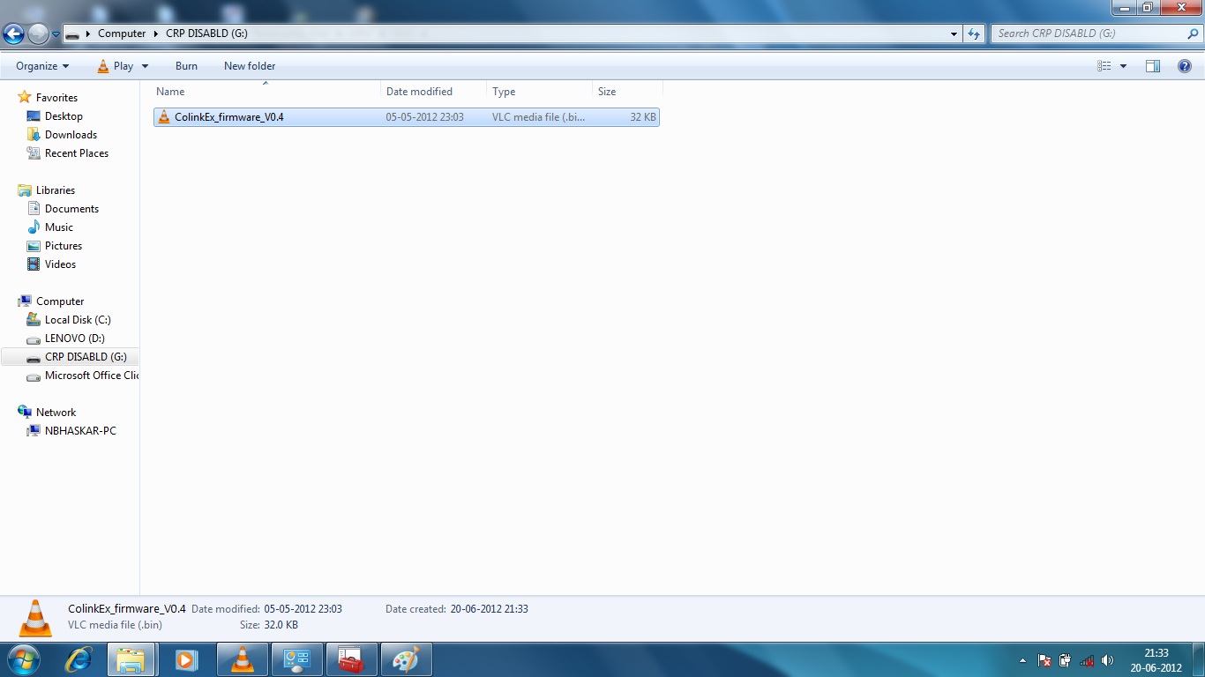
Task: Open the Organize menu
Action: pyautogui.click(x=42, y=66)
